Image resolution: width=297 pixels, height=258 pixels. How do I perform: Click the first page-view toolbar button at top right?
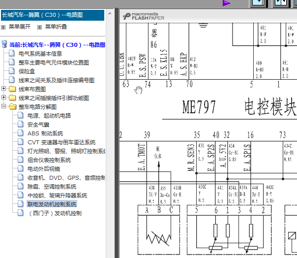[x=259, y=3]
